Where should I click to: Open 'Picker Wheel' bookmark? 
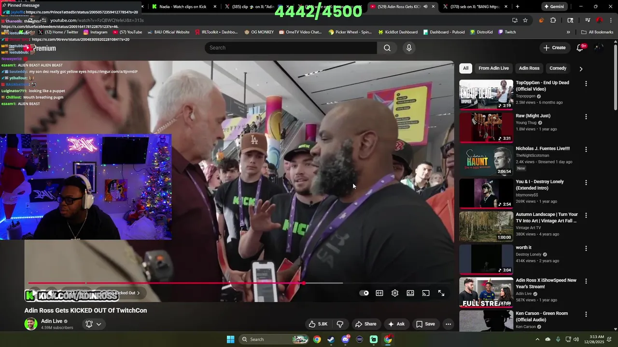[350, 32]
